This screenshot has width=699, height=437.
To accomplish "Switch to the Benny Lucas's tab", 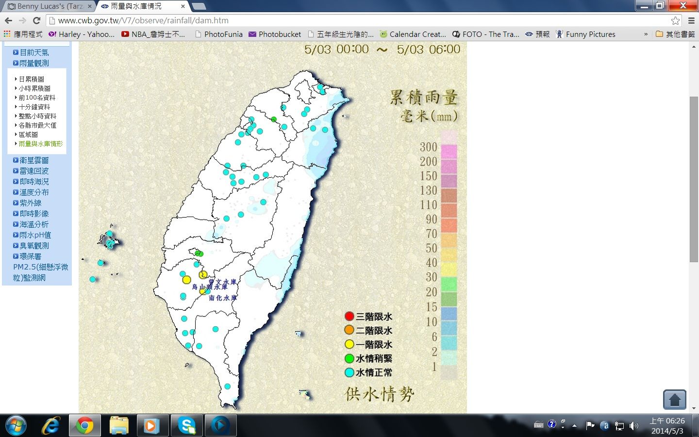I will [x=49, y=6].
